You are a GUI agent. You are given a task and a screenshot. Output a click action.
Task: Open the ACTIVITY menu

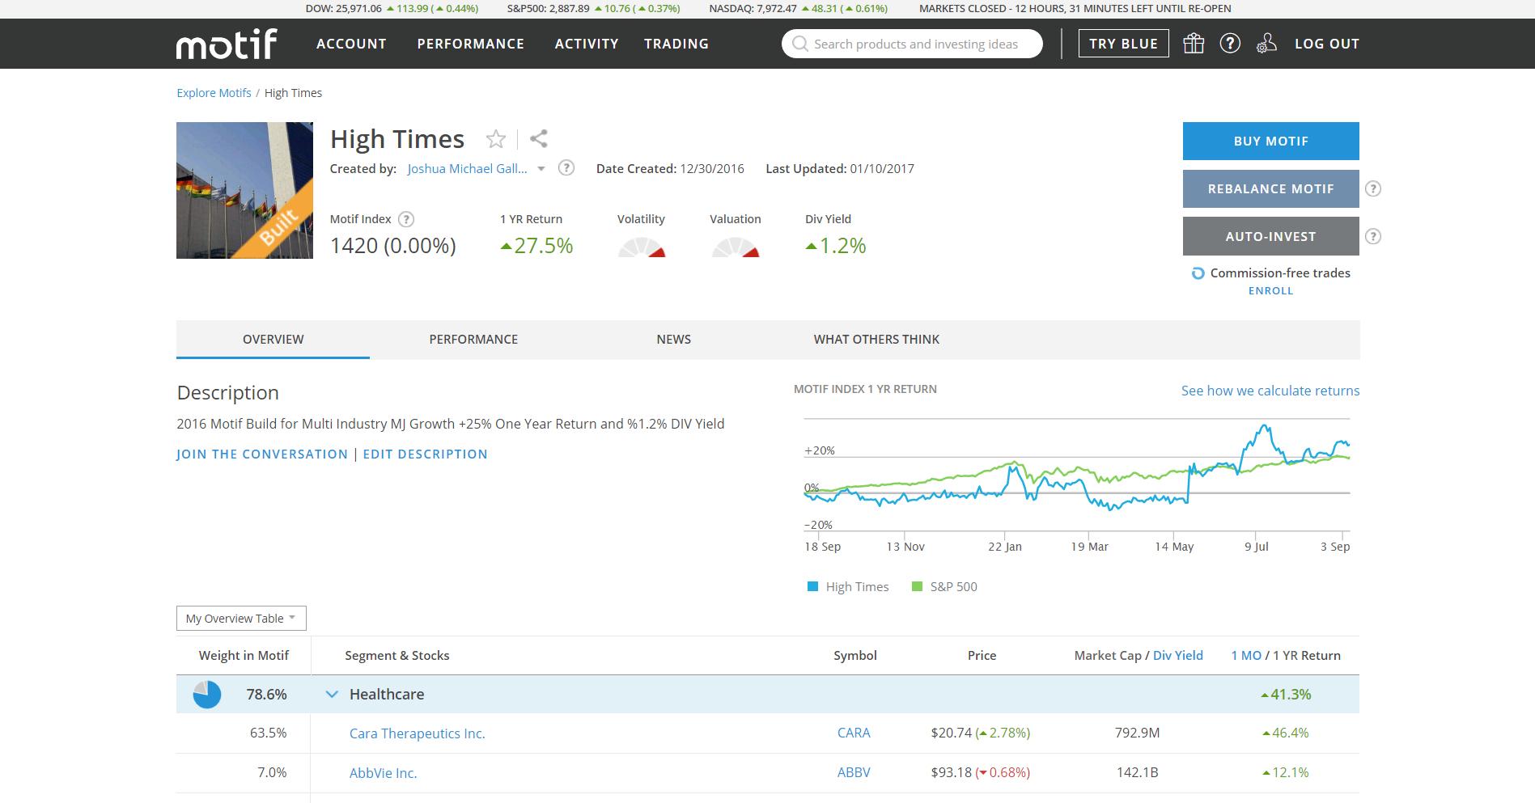click(587, 44)
